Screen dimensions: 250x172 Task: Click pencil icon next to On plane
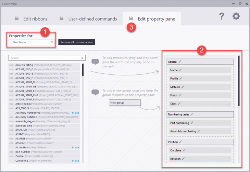coord(184,150)
